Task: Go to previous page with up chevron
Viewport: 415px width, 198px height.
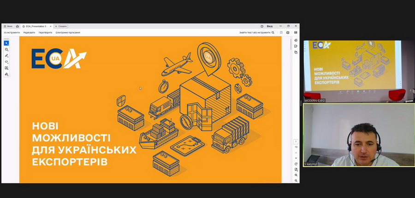Action: click(x=296, y=153)
